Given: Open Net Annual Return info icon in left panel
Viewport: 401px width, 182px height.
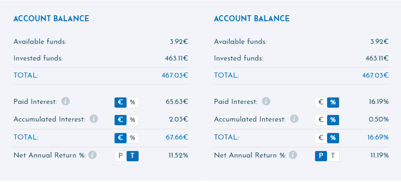Looking at the screenshot, I should (92, 155).
